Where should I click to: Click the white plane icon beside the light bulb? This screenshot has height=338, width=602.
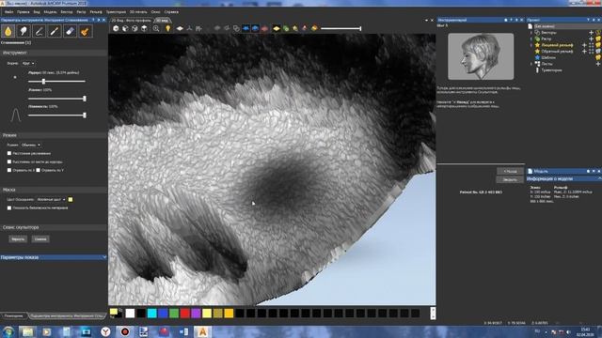(180, 28)
